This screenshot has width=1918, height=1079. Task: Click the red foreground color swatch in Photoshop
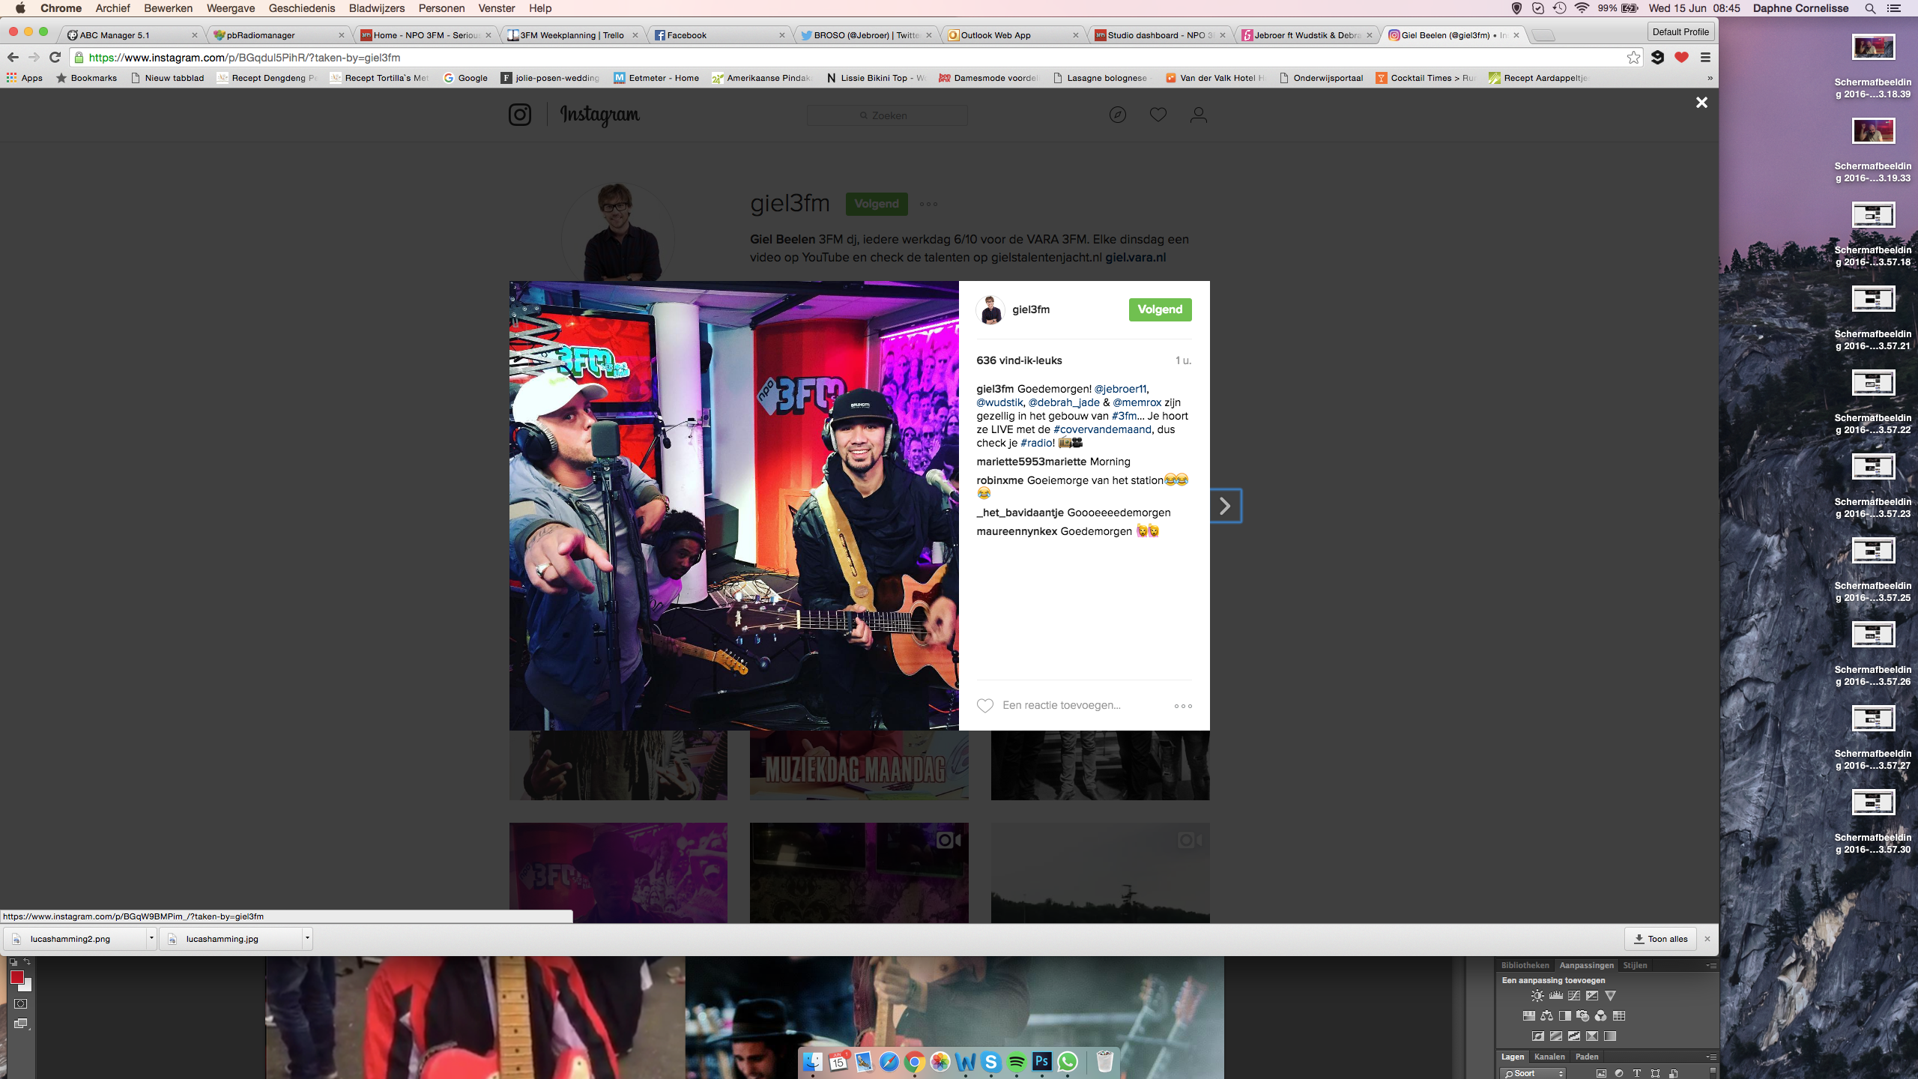(x=17, y=977)
